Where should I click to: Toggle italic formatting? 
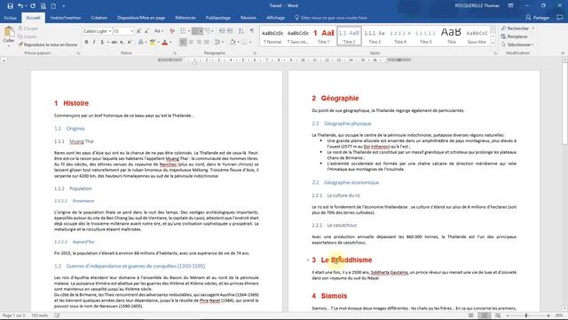[94, 42]
